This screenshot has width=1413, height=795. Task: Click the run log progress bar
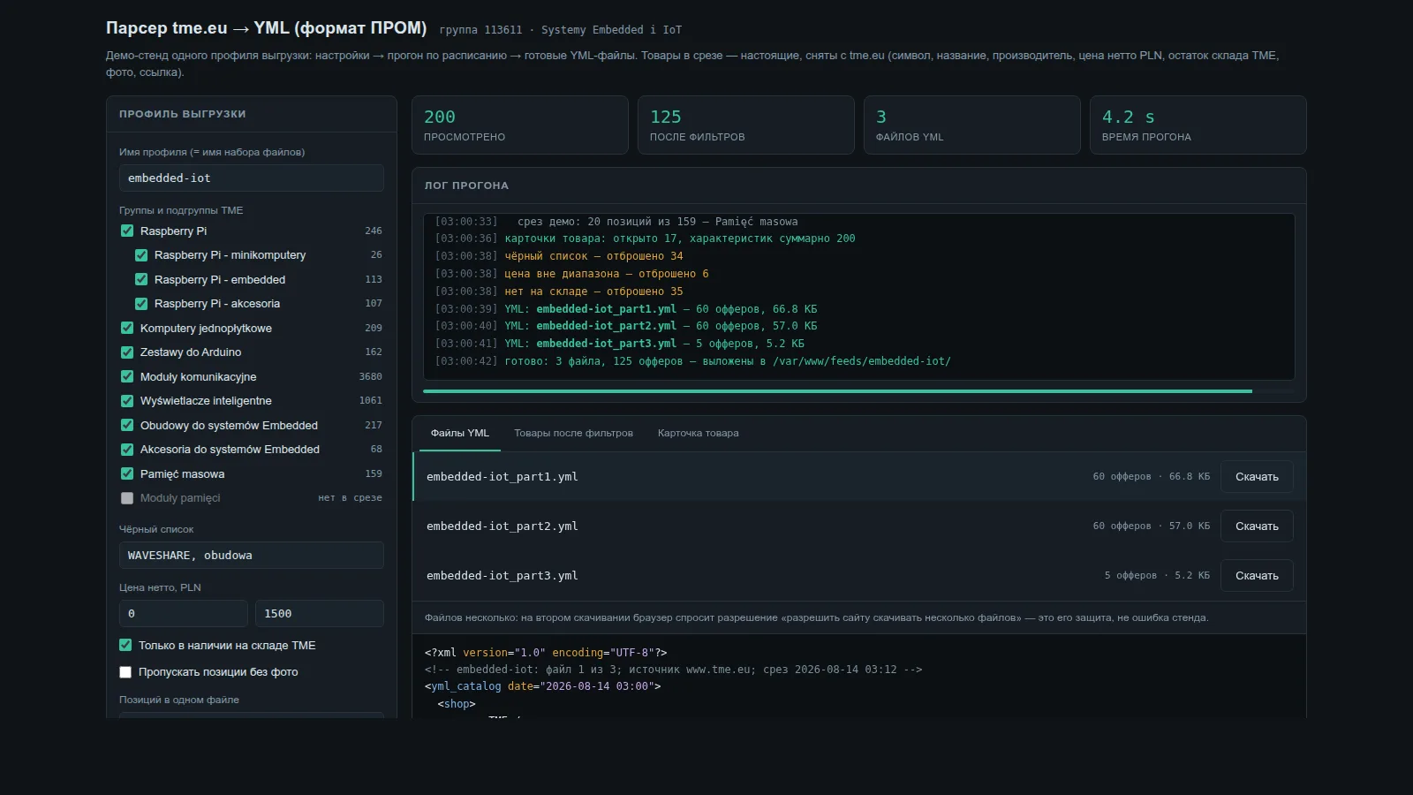pyautogui.click(x=858, y=390)
